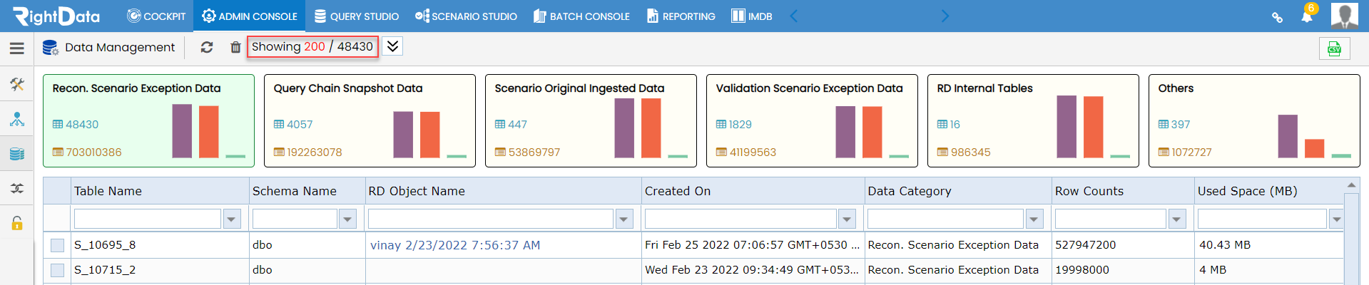The width and height of the screenshot is (1369, 285).
Task: Export table data via CSV icon
Action: pyautogui.click(x=1334, y=48)
